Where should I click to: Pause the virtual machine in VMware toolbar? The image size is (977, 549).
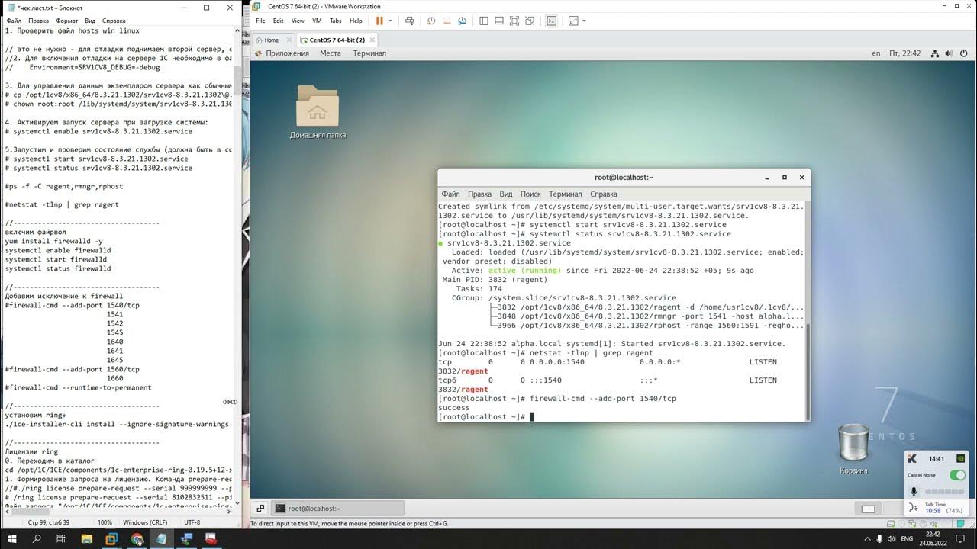(x=379, y=21)
